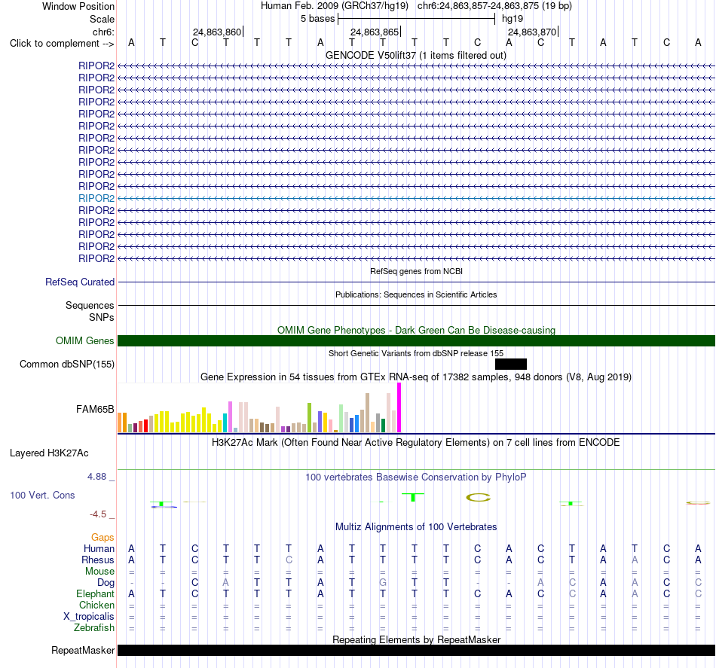The image size is (716, 668).
Task: Open the GENCODE V50lift37 track title
Action: tap(415, 55)
